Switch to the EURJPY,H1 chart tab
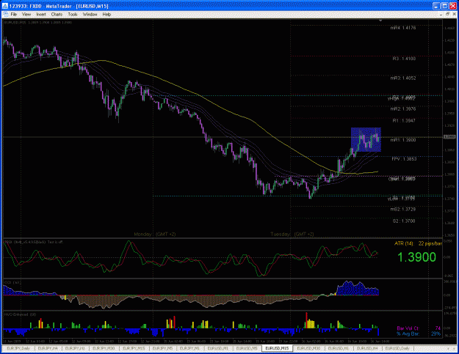 (75, 348)
